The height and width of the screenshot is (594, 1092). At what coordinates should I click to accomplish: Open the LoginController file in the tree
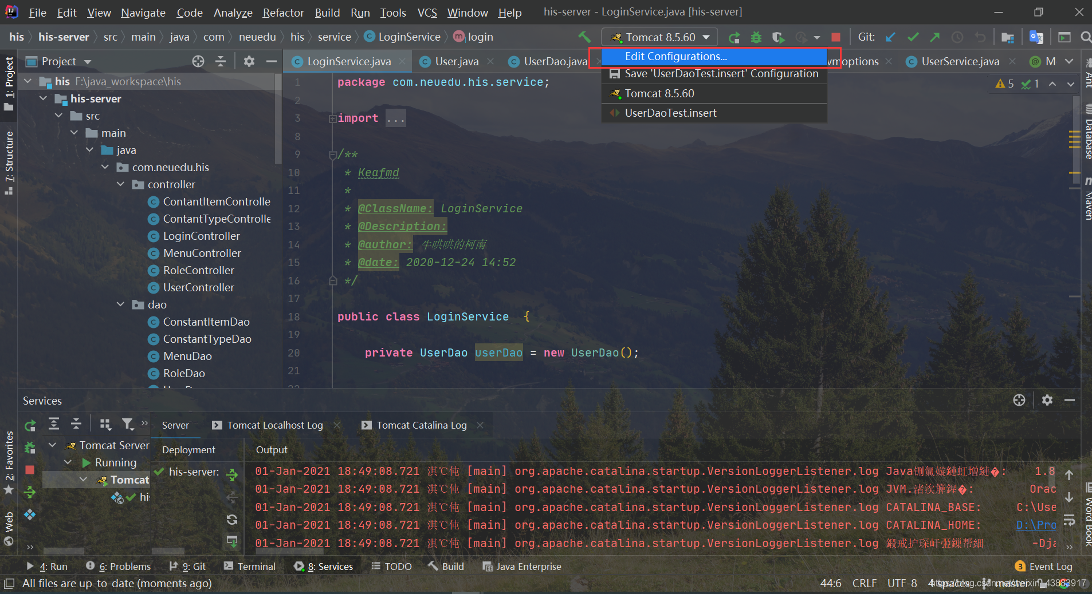pos(201,236)
